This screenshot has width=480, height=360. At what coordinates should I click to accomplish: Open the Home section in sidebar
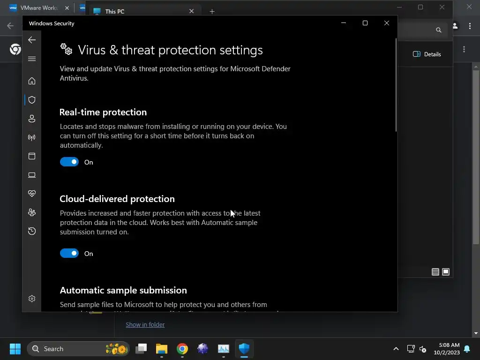coord(32,81)
